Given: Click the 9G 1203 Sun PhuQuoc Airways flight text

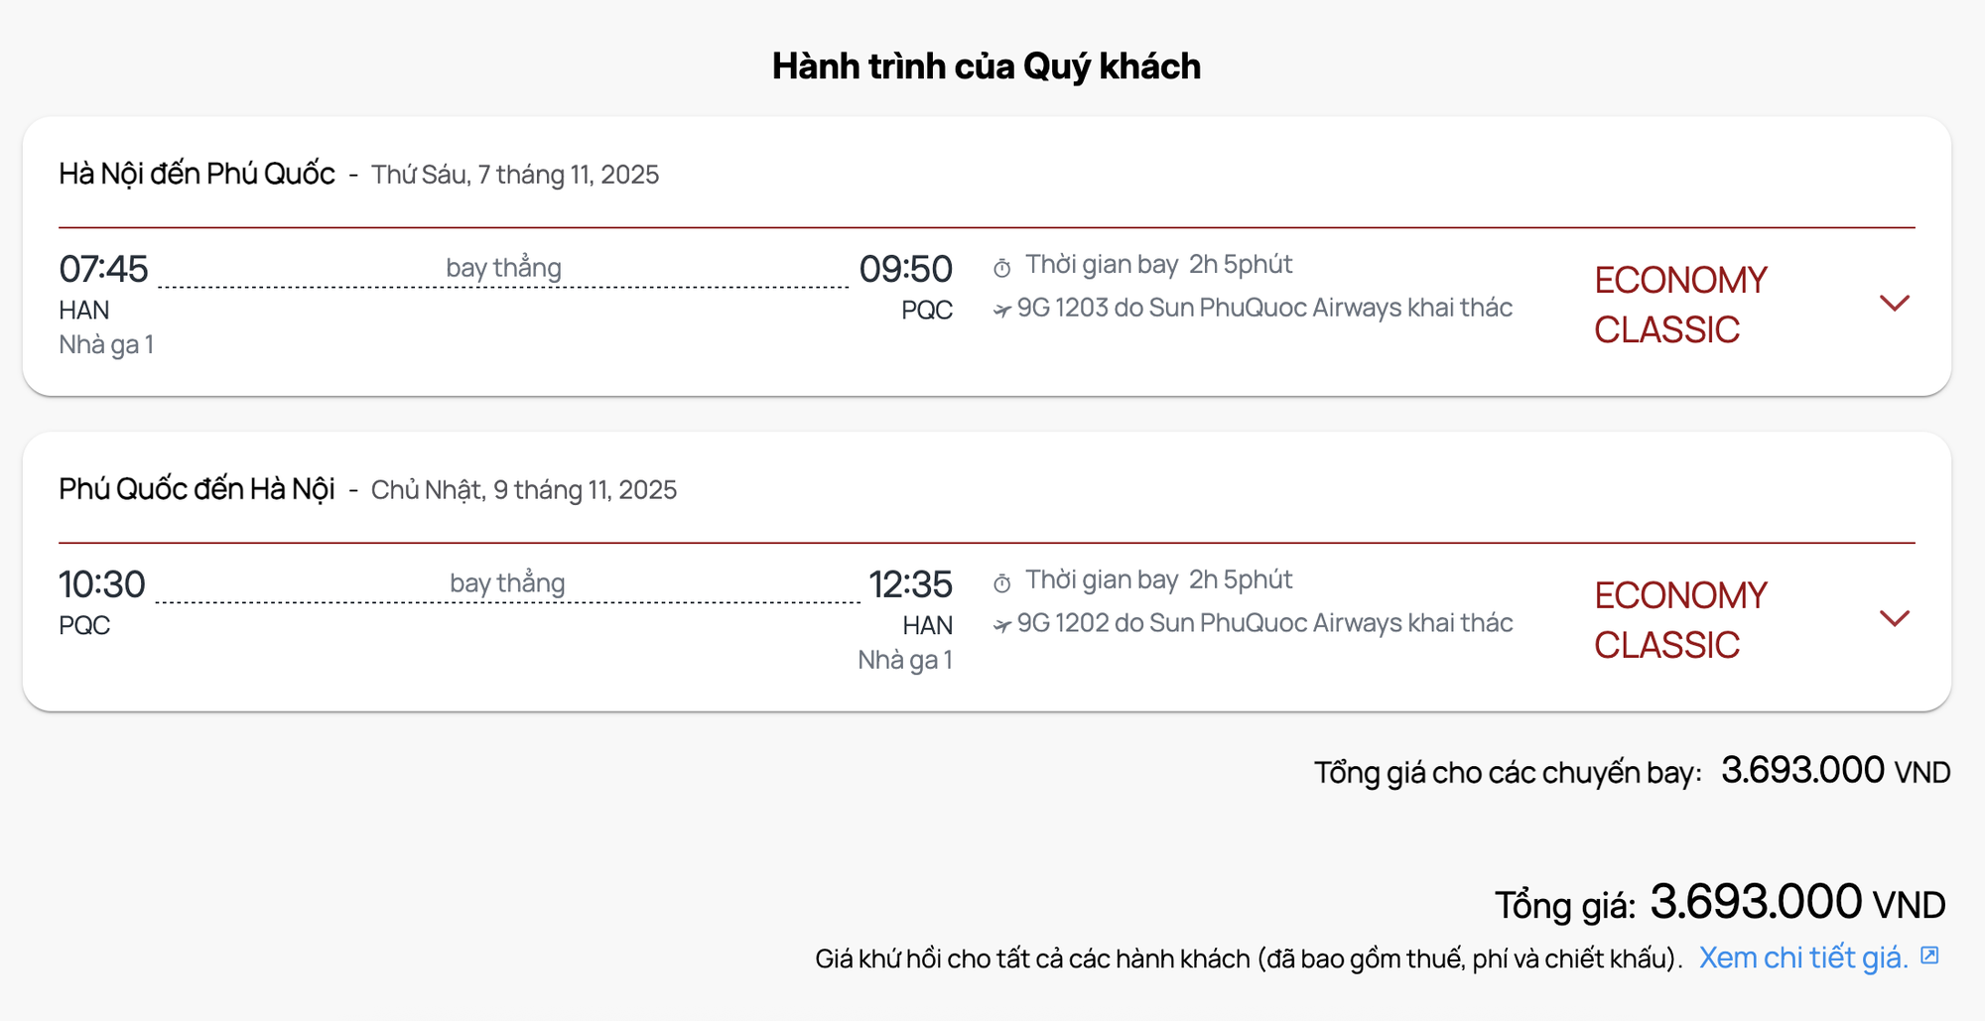Looking at the screenshot, I should (1264, 308).
